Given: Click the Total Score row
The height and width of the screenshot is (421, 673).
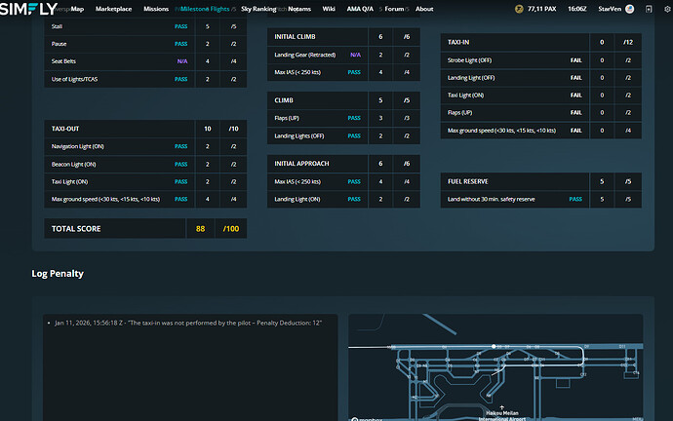Looking at the screenshot, I should tap(144, 228).
